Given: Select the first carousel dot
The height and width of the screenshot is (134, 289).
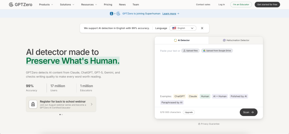Looking at the screenshot, I should pyautogui.click(x=60, y=115).
